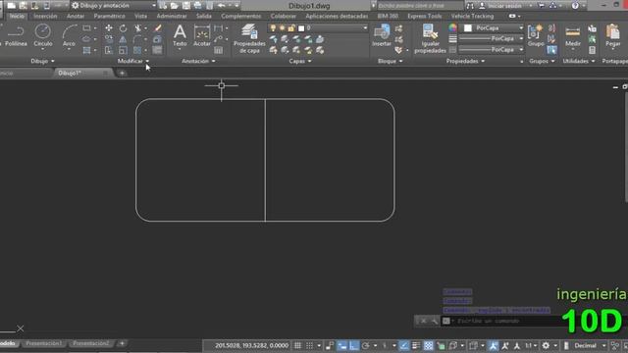Select the Hatch (Sombreado) tool

coord(86,50)
